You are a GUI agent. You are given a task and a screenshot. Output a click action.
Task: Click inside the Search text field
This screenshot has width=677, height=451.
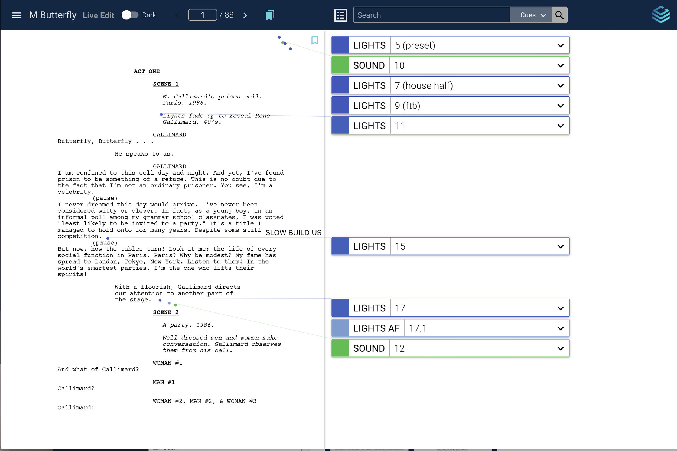(431, 15)
